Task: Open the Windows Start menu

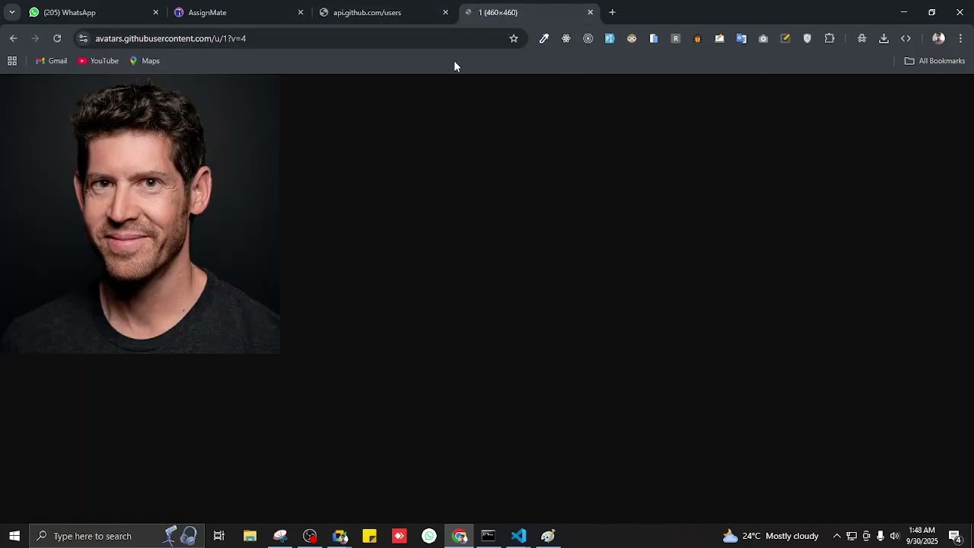Action: pos(14,536)
